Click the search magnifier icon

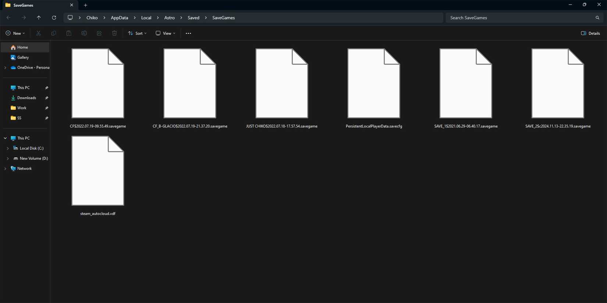(597, 18)
